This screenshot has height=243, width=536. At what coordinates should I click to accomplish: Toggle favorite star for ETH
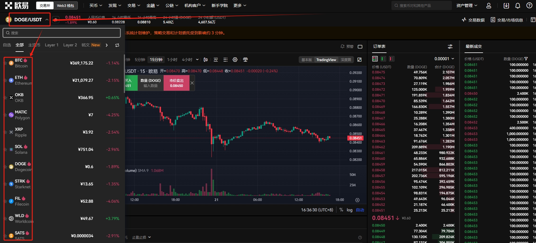click(x=5, y=80)
